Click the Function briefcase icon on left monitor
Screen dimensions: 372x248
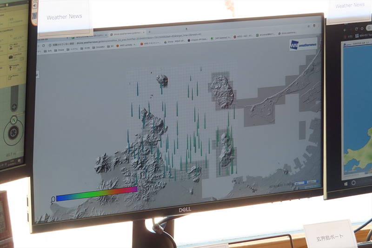tap(11, 57)
